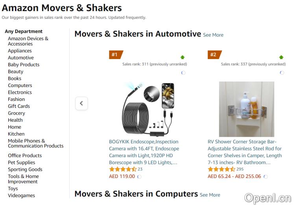Click the previous carousel arrow button
Screen dimensions: 295x206
[x=81, y=104]
